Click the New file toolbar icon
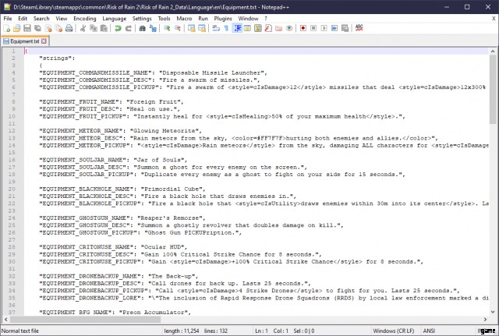This screenshot has height=336, width=499. [7, 28]
